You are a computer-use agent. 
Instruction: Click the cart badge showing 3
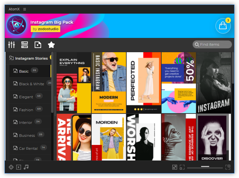[x=228, y=20]
